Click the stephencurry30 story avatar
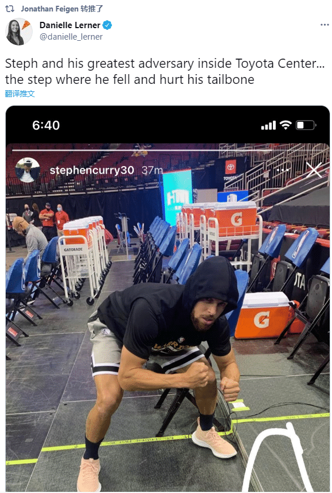This screenshot has height=493, width=332. coord(28,170)
